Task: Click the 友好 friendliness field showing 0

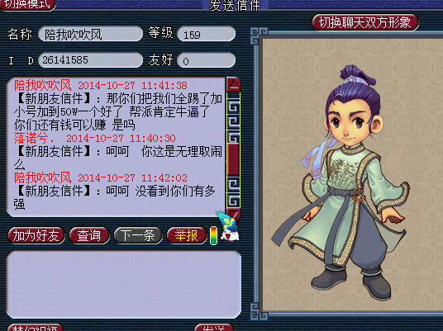Action: [x=206, y=60]
